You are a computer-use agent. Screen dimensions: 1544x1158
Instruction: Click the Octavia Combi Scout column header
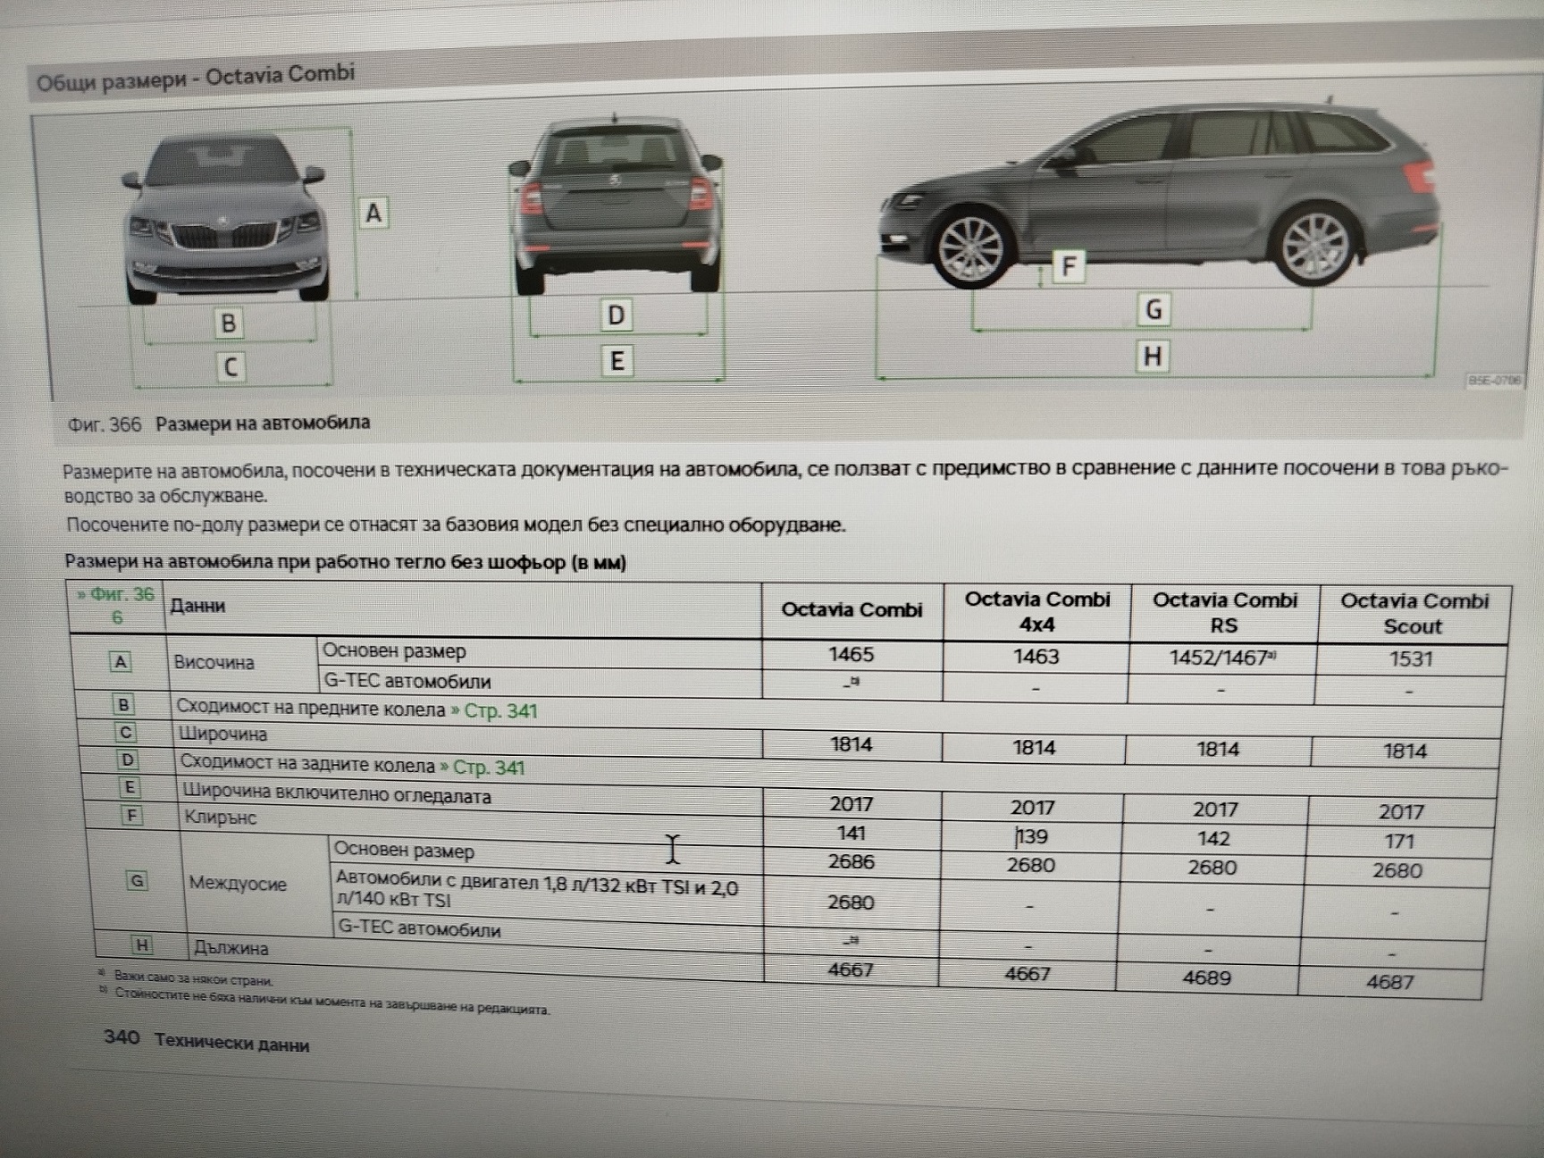tap(1414, 613)
